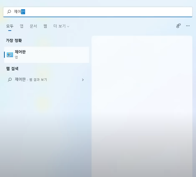Click magnifier icon beside 제어판 web result
Image resolution: width=196 pixels, height=177 pixels.
click(10, 80)
